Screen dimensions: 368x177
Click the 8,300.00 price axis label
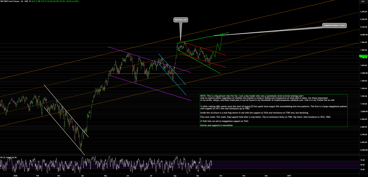[364, 12]
